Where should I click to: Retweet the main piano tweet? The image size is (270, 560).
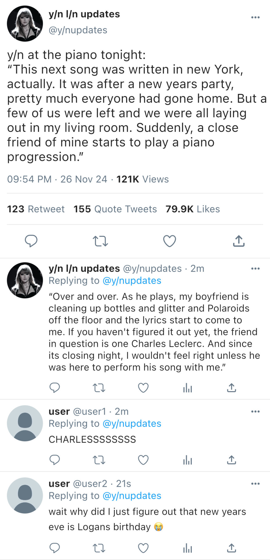coord(100,241)
